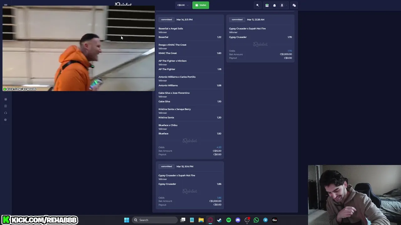Expand the profile dropdown arrow
This screenshot has height=225, width=401.
pos(286,5)
